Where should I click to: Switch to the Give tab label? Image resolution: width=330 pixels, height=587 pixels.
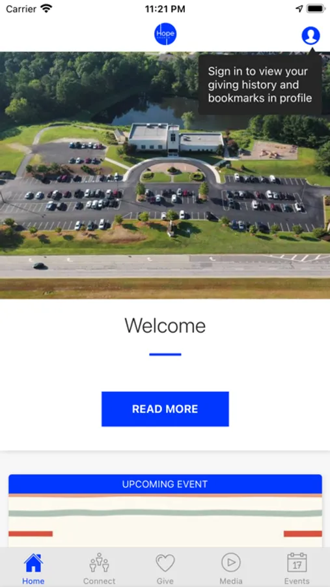(165, 581)
